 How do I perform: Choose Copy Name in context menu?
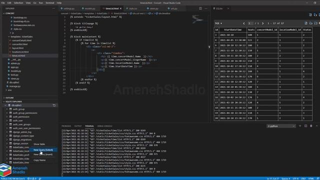coord(39,160)
